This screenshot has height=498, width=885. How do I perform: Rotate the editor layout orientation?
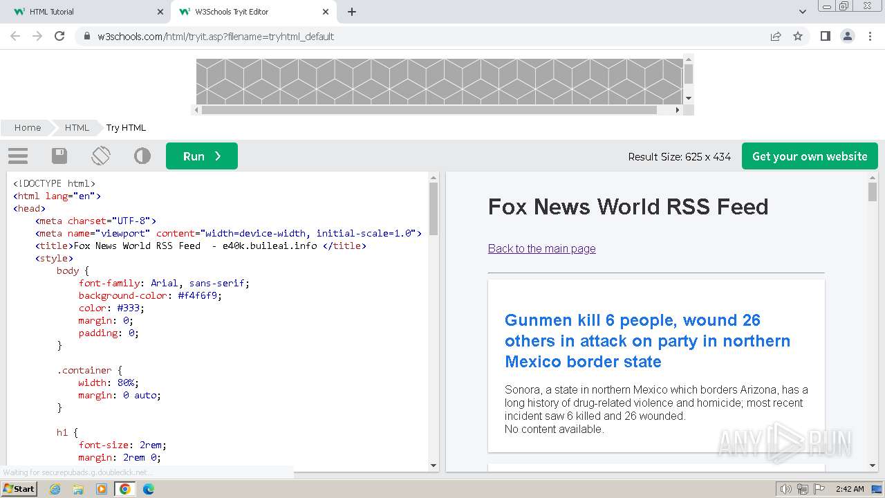(101, 156)
